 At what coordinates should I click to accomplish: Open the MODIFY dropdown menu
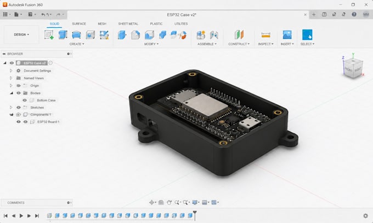point(151,44)
